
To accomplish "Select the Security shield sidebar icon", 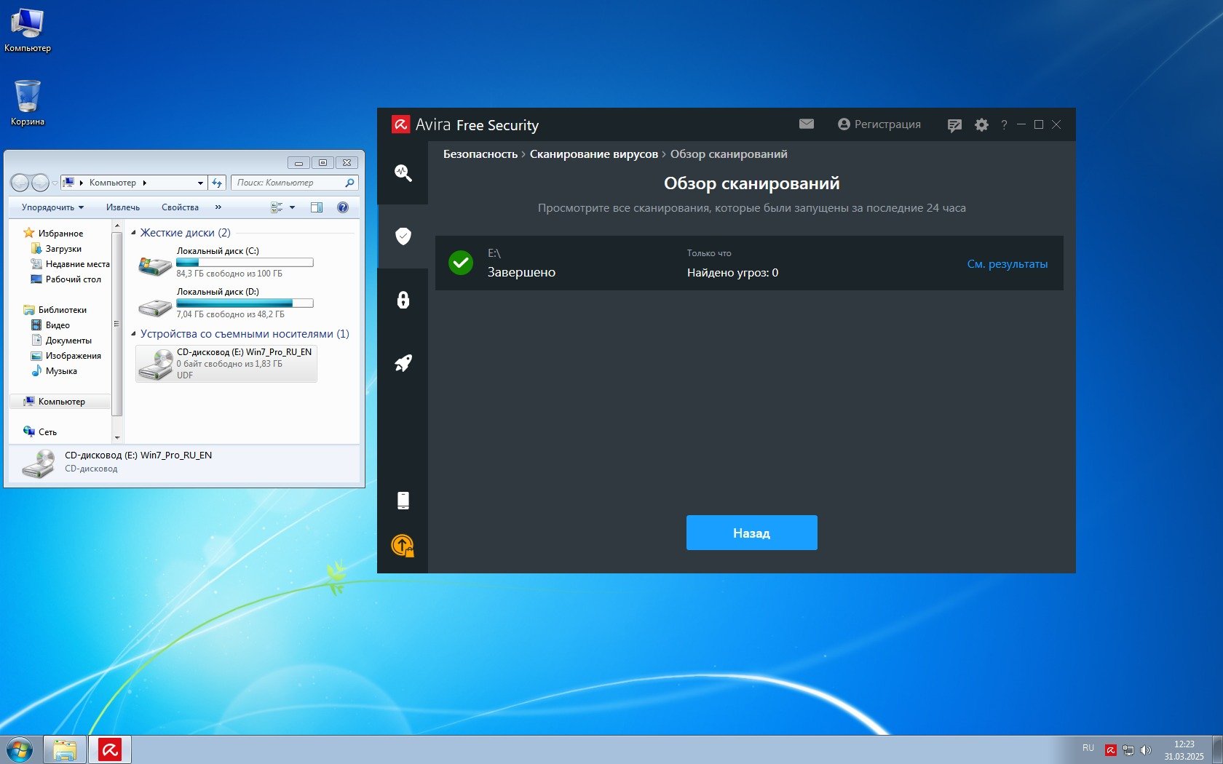I will coord(403,236).
